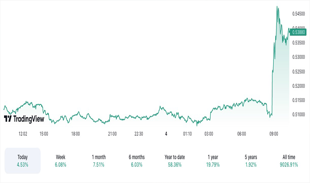This screenshot has height=183, width=310.
Task: Click the 0.54500 price axis label
Action: click(x=299, y=14)
